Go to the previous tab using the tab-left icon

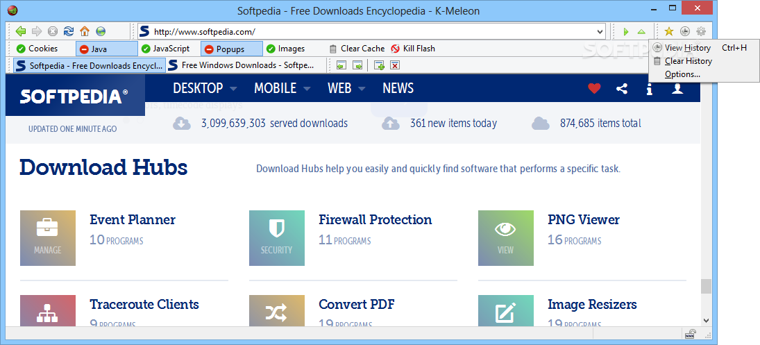[341, 65]
